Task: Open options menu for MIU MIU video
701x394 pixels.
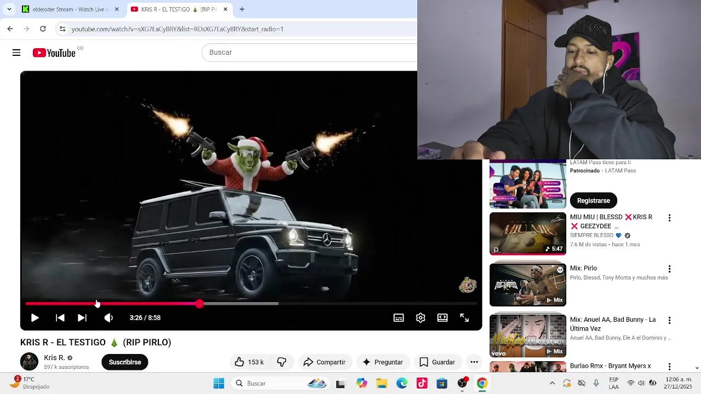Action: pyautogui.click(x=669, y=218)
